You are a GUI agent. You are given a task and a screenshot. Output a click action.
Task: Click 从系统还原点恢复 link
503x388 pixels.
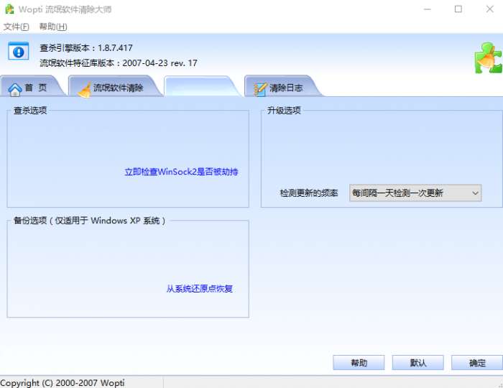(200, 289)
